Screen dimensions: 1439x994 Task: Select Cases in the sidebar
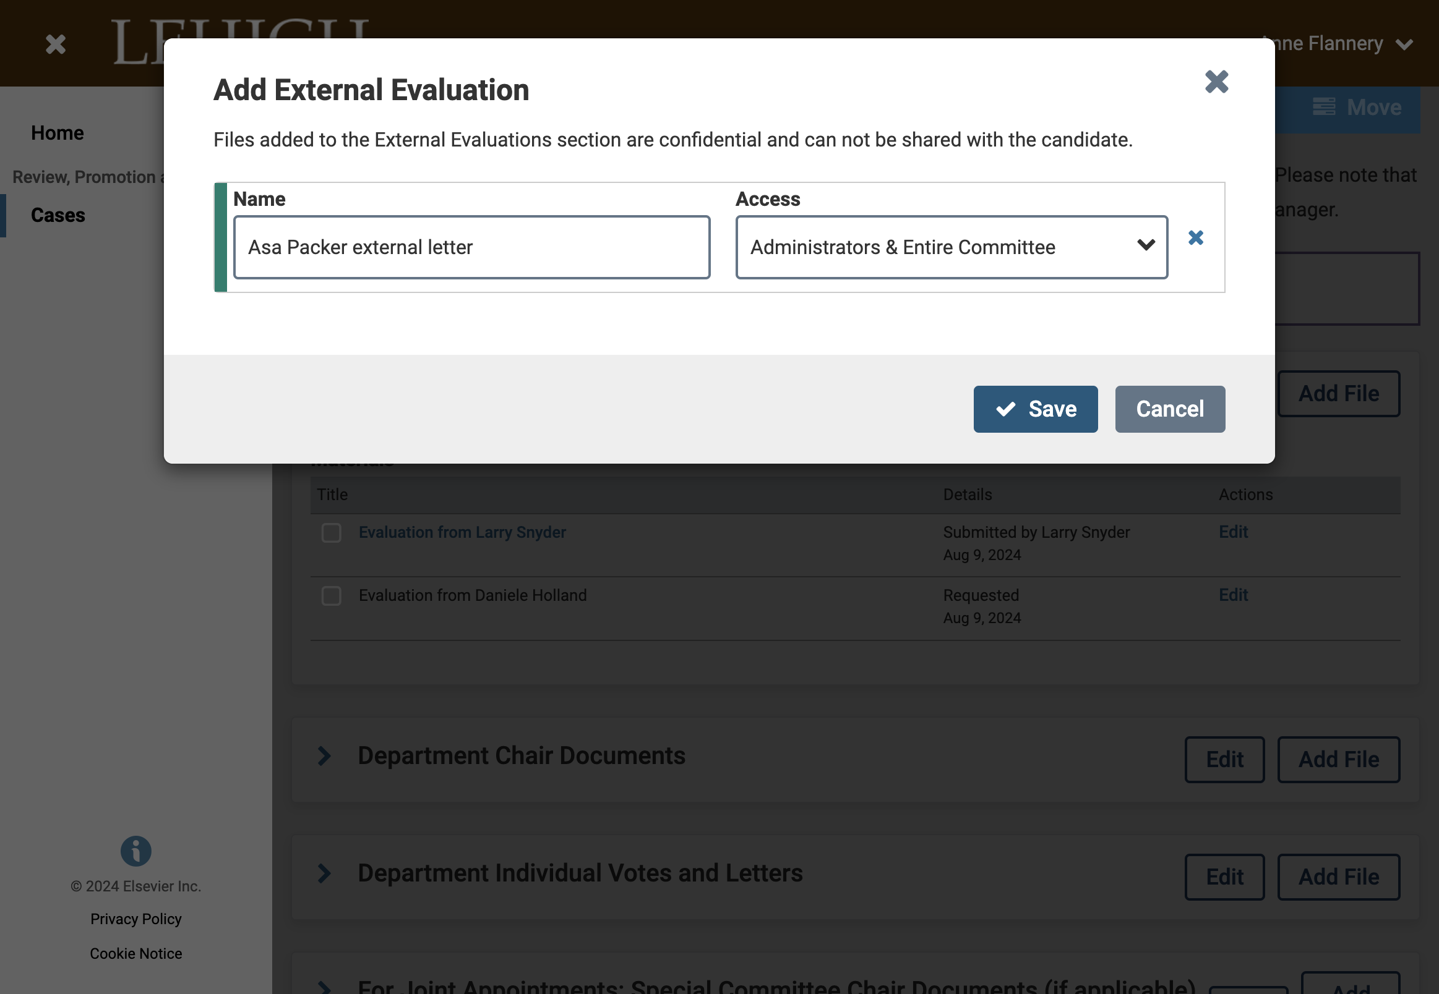point(58,215)
